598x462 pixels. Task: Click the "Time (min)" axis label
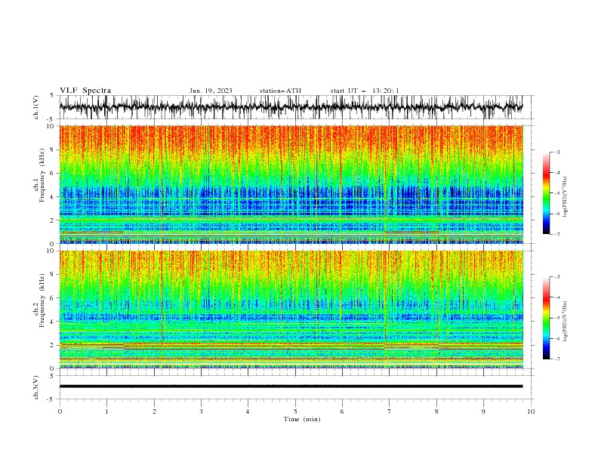(302, 419)
